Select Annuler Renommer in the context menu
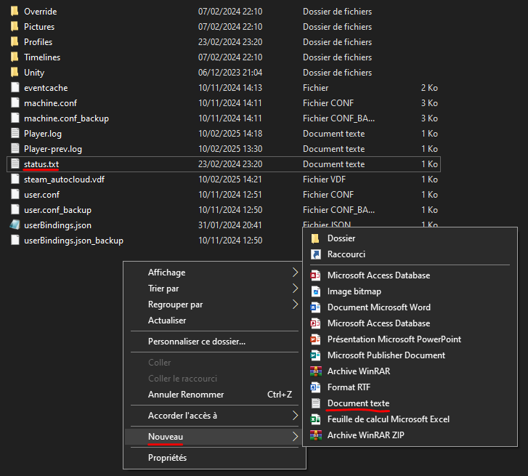Screen dimensions: 528x476 coord(186,395)
